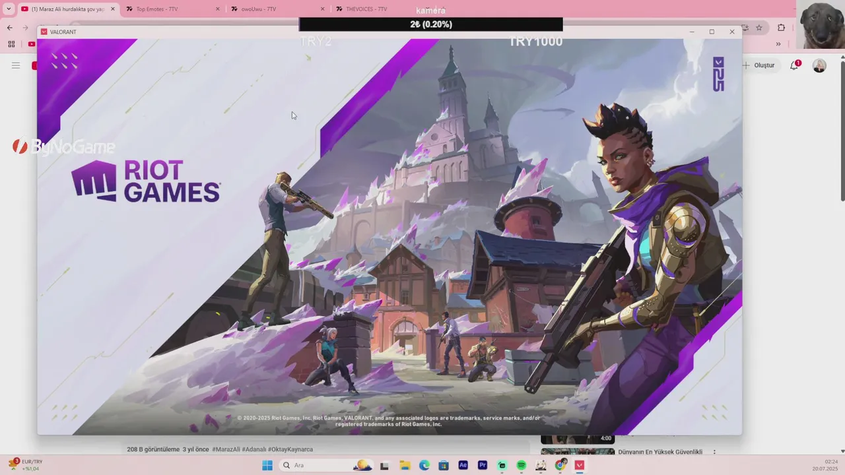The image size is (845, 475).
Task: Open Spotify from the taskbar
Action: tap(522, 465)
